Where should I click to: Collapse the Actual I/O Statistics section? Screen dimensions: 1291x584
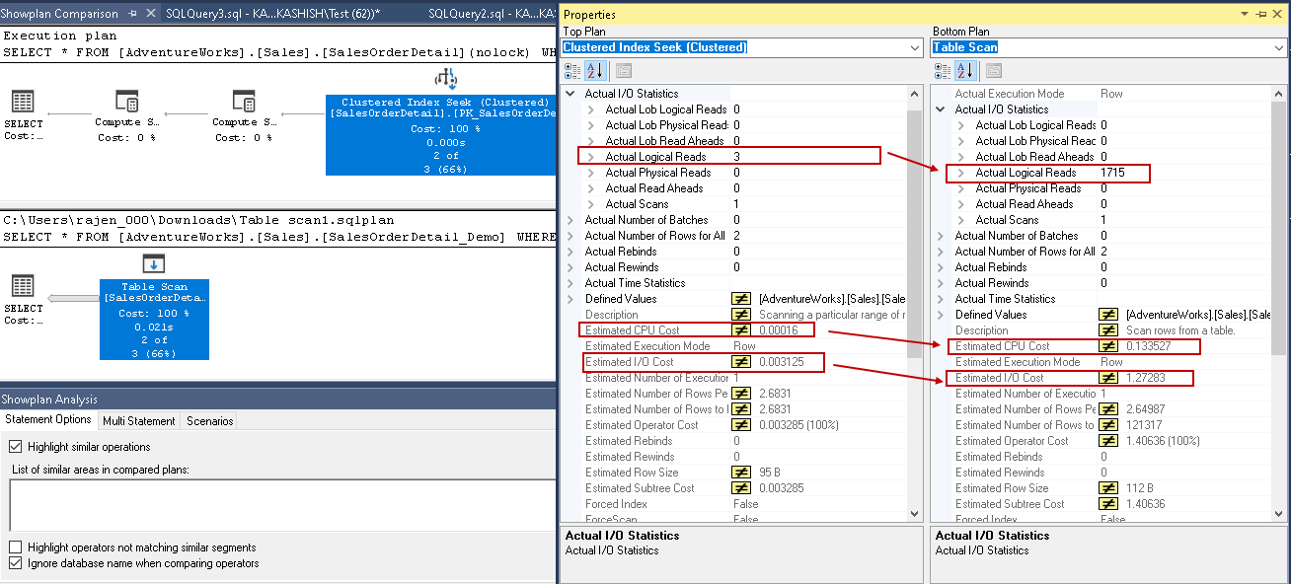(570, 93)
